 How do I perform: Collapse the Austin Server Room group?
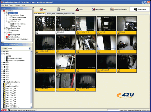click(7, 15)
